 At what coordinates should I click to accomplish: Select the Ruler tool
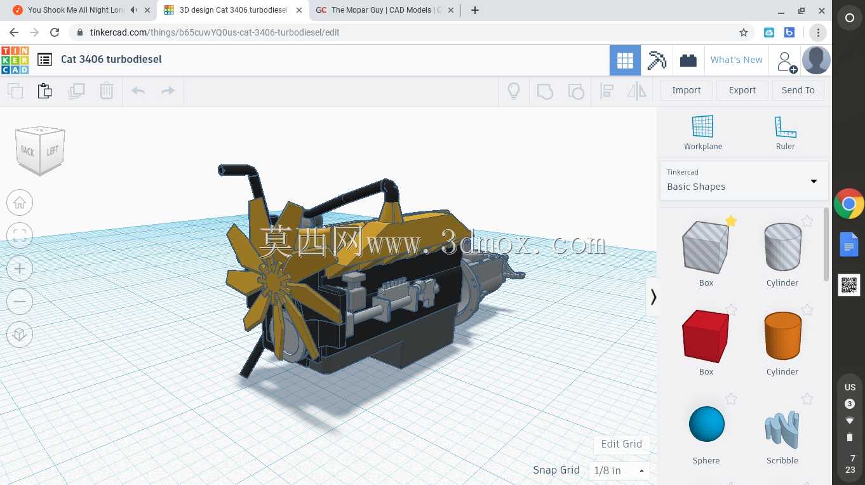click(x=786, y=132)
